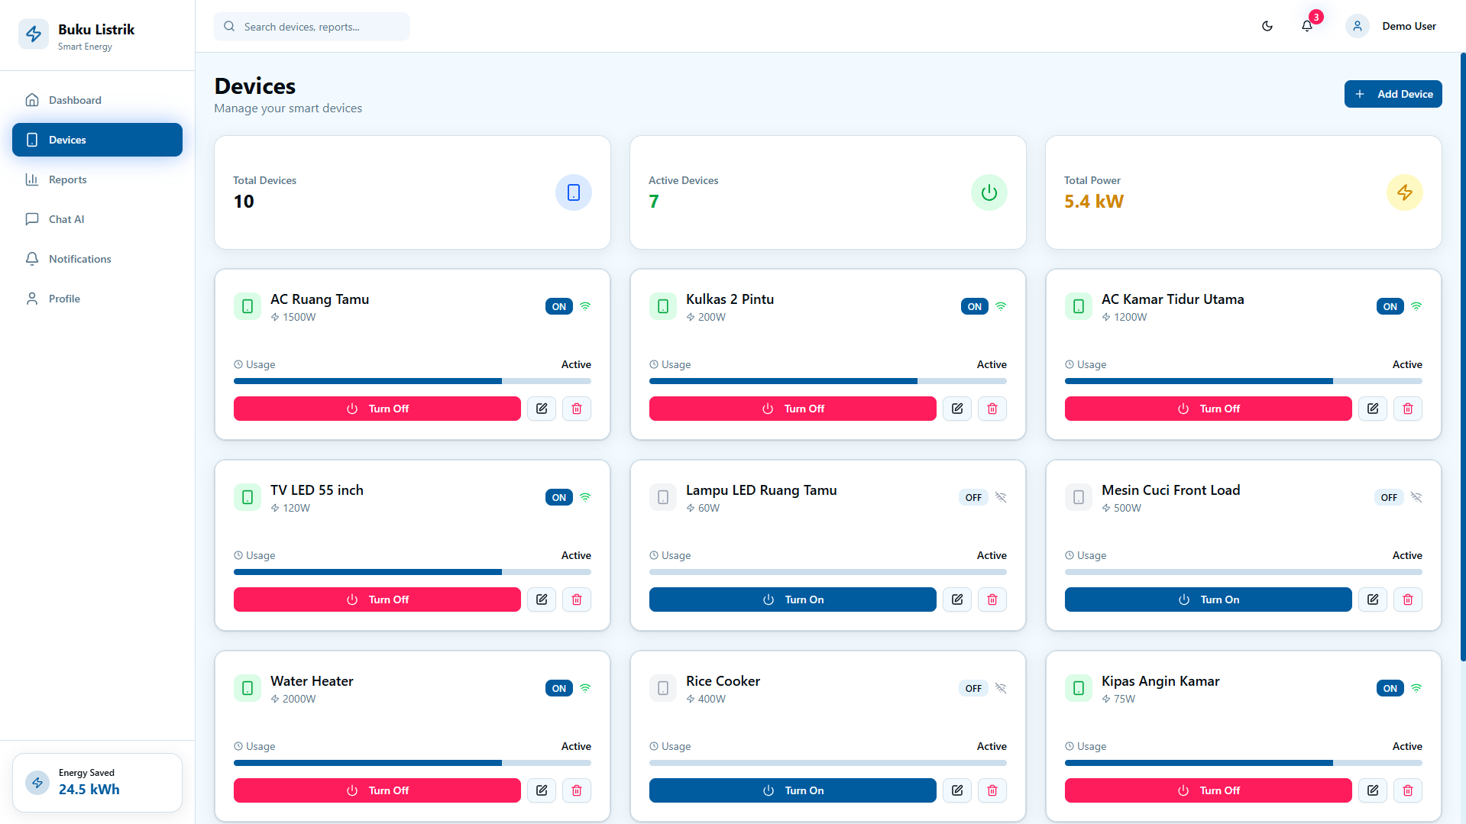Open the notifications bell with badge

1308,26
